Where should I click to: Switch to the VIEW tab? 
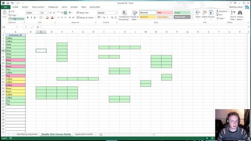pyautogui.click(x=84, y=7)
